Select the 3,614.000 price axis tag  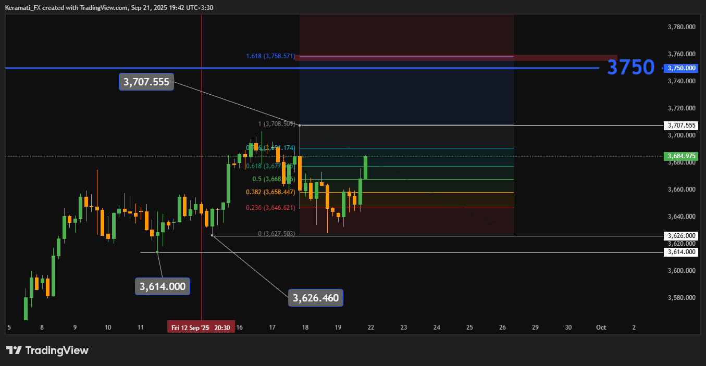tap(681, 252)
